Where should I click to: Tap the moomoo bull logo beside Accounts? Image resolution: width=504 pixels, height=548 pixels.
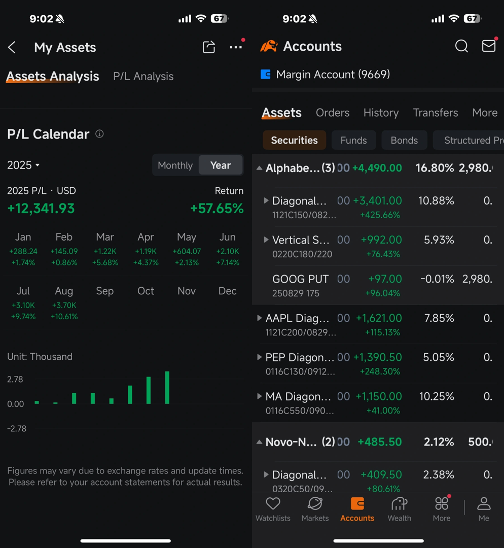pyautogui.click(x=269, y=46)
